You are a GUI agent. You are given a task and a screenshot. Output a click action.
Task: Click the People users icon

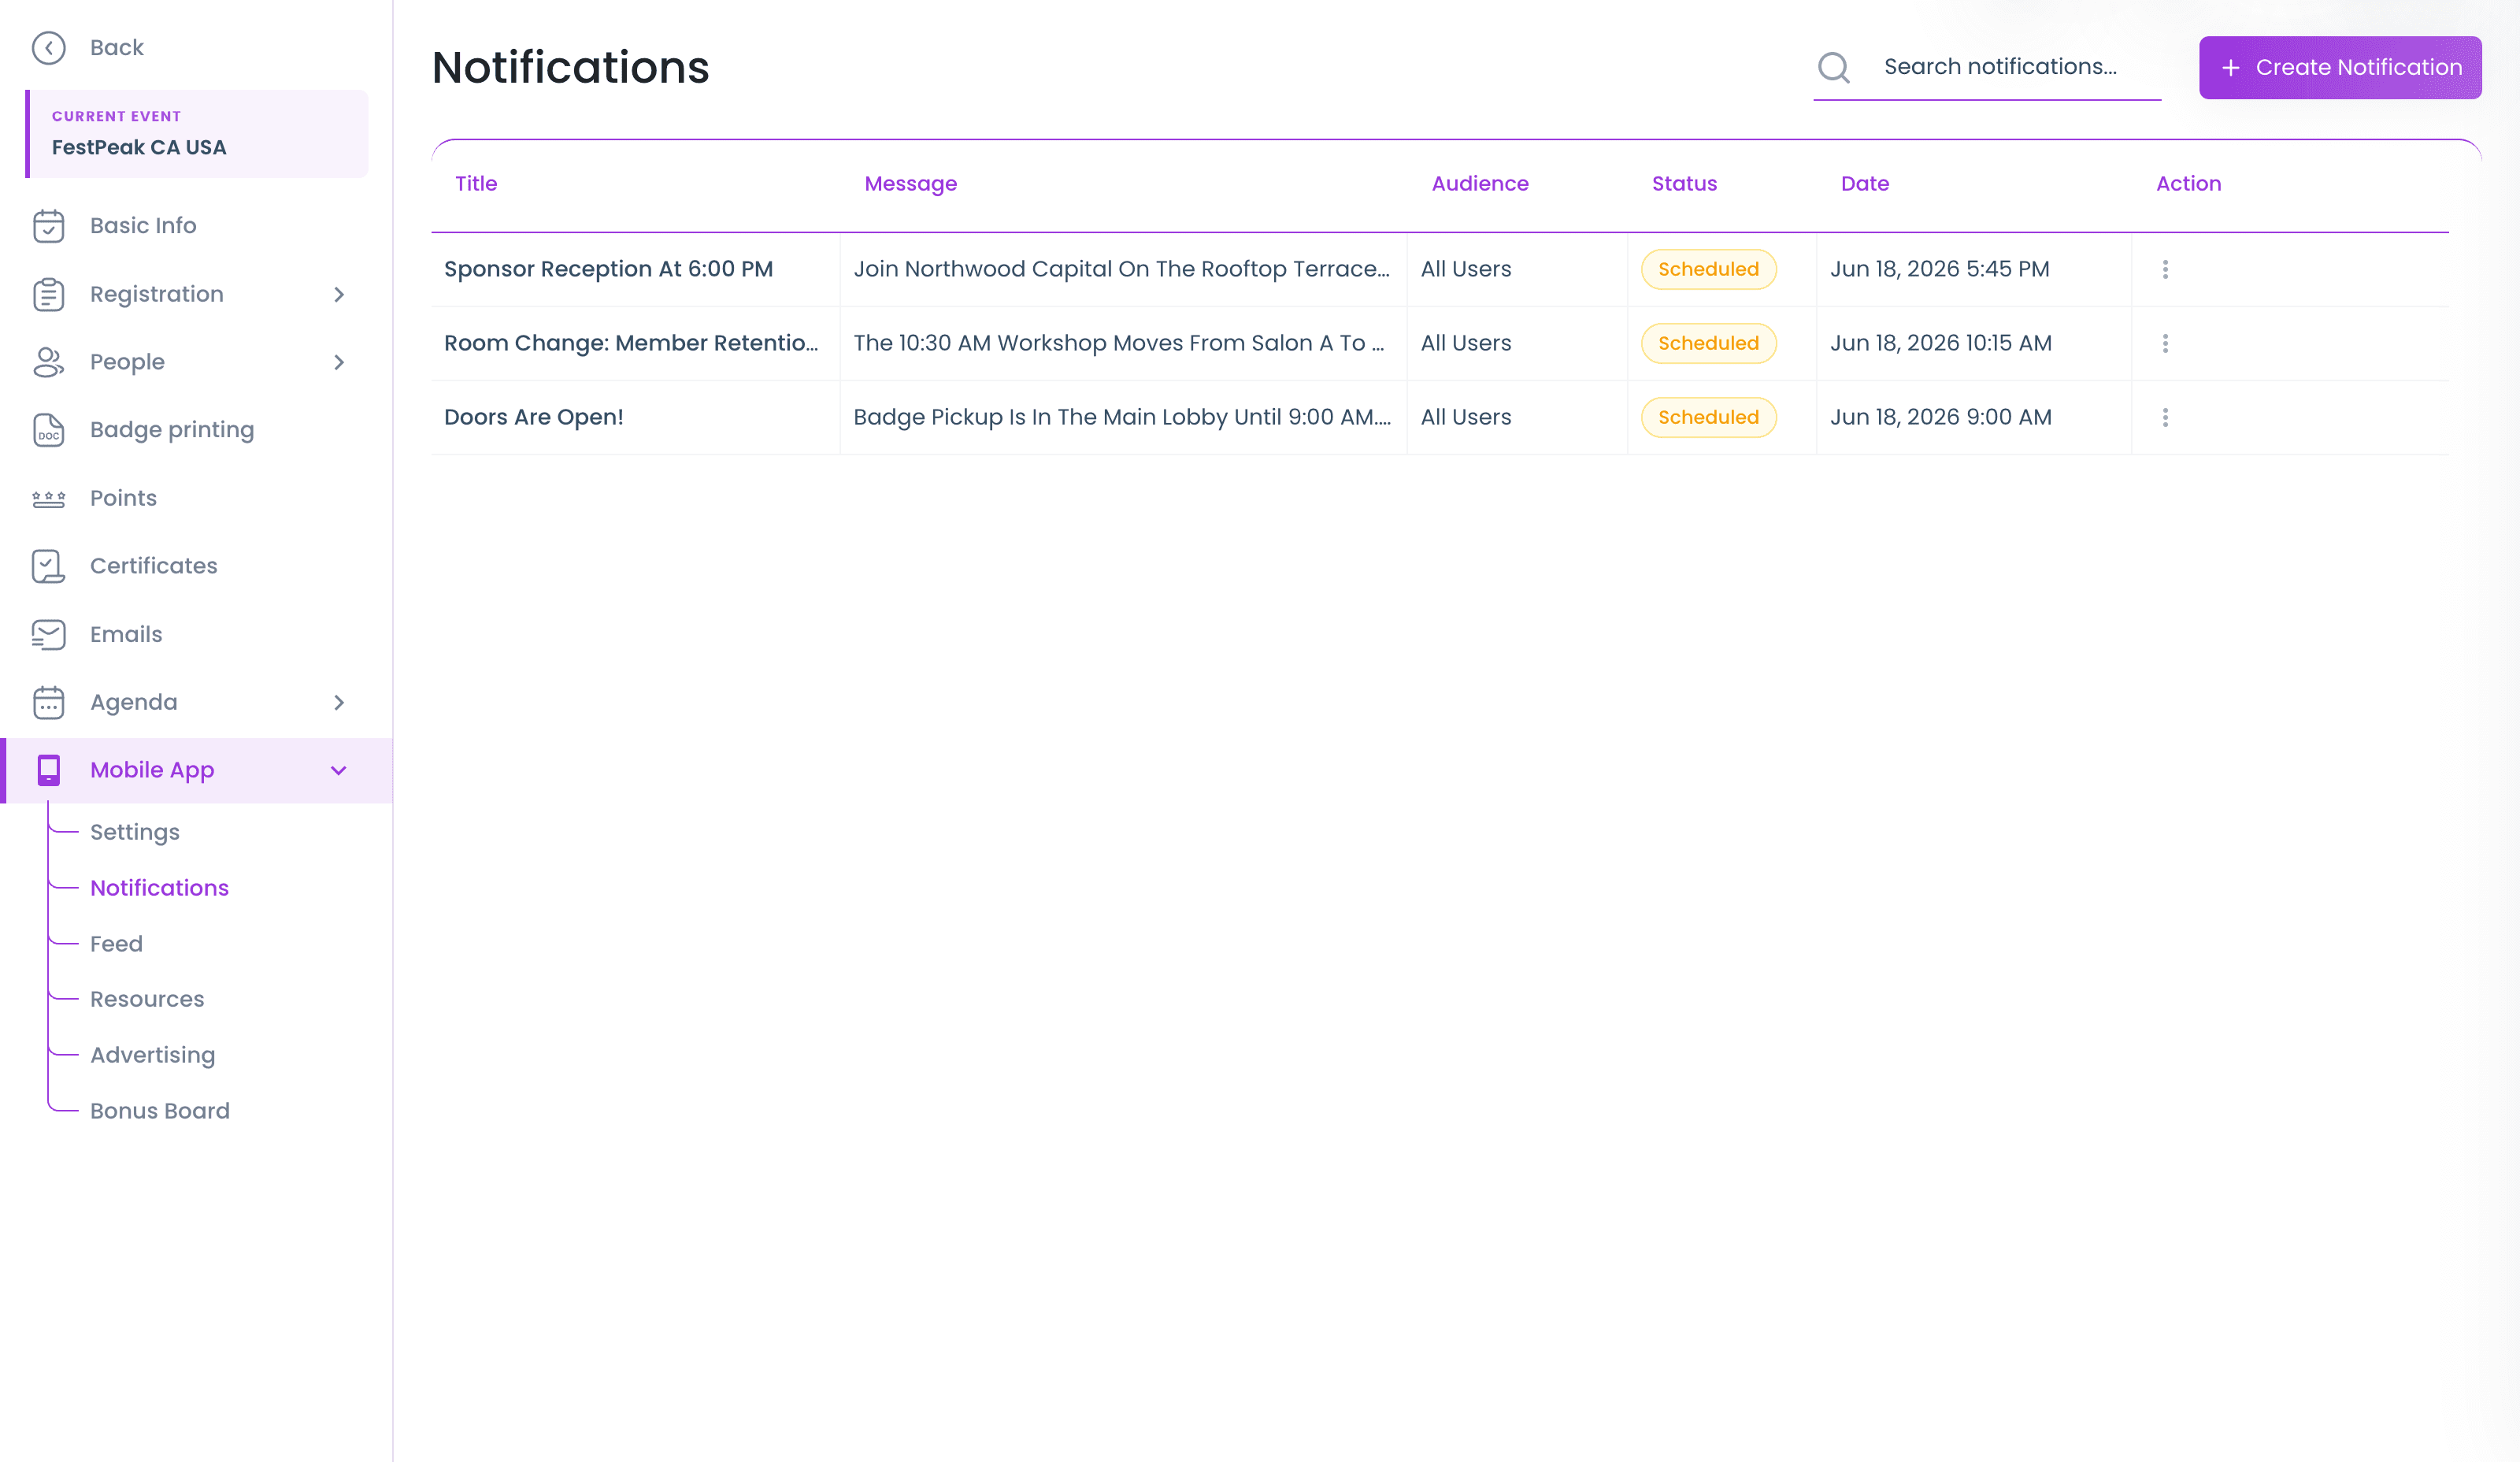48,362
